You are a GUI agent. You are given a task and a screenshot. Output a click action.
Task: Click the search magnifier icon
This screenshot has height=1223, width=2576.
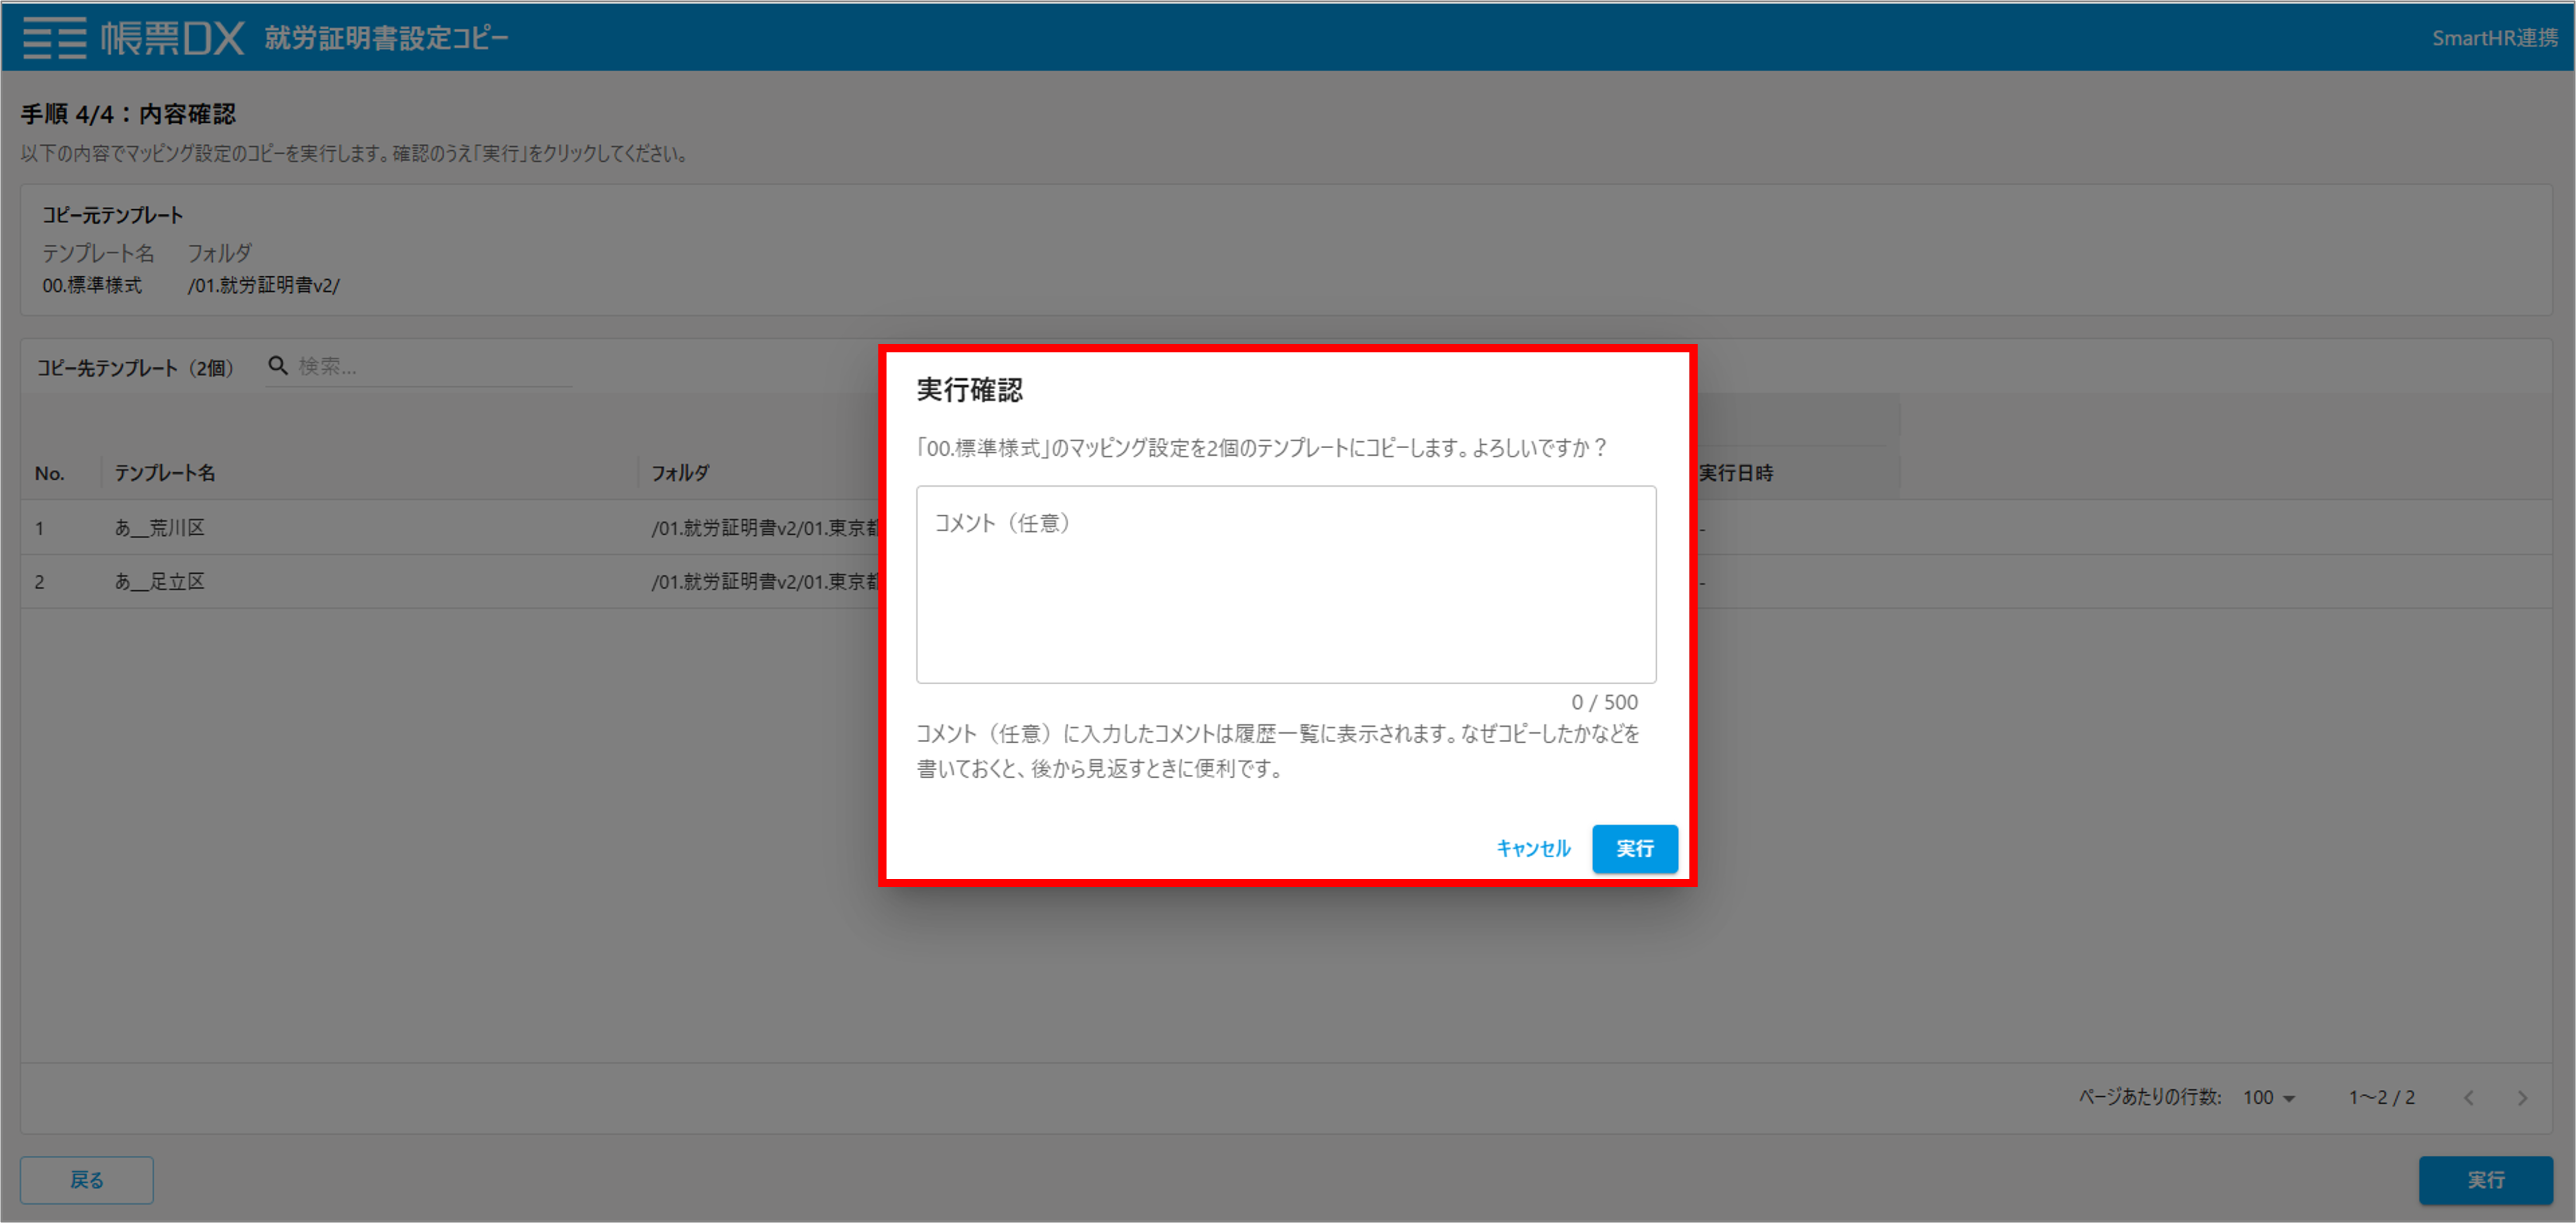(x=278, y=366)
